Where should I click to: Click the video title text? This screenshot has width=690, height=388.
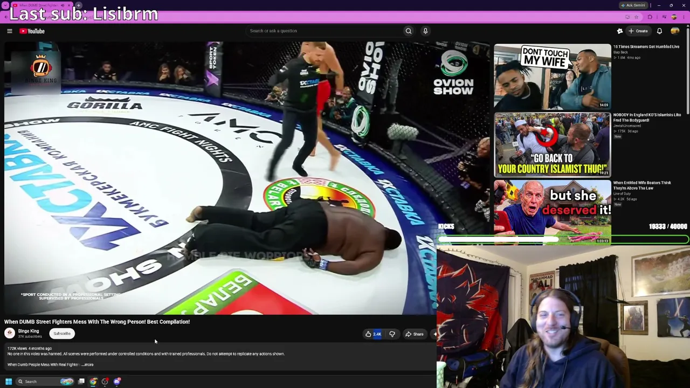click(97, 322)
